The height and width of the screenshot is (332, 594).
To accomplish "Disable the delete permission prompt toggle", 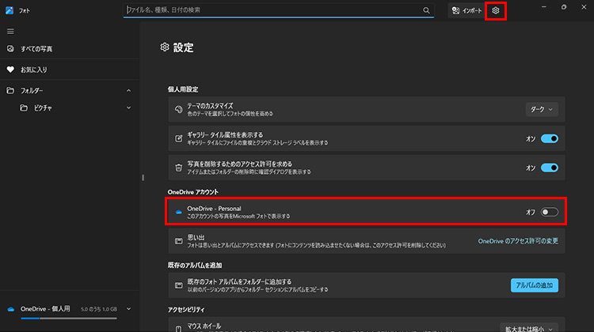I will tap(550, 168).
